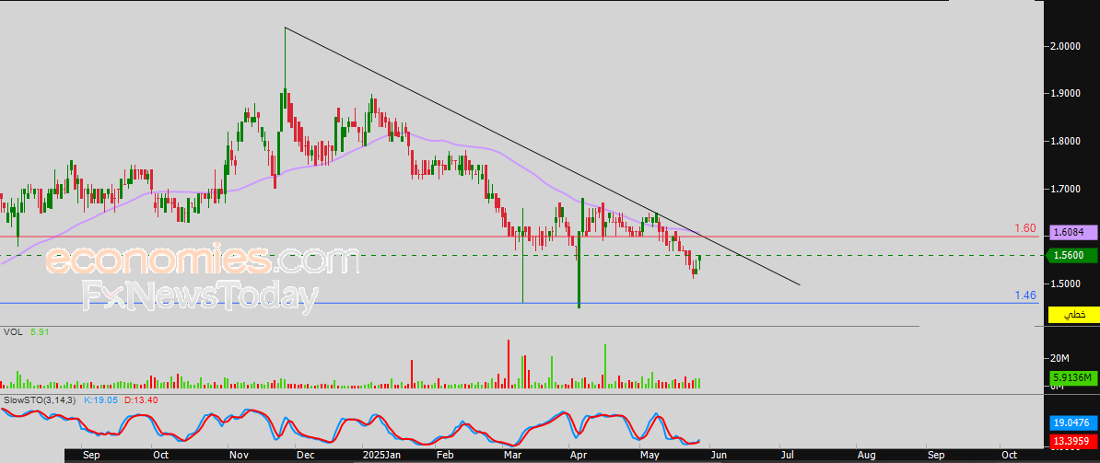The image size is (1100, 463).
Task: Click the Aug label on the time axis
Action: [x=866, y=456]
